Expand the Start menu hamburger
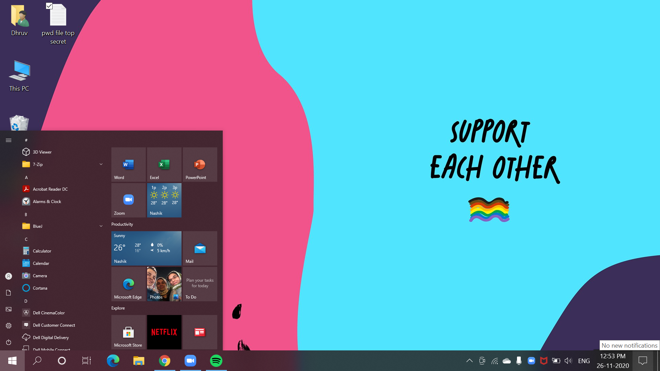The height and width of the screenshot is (371, 660). (x=9, y=140)
